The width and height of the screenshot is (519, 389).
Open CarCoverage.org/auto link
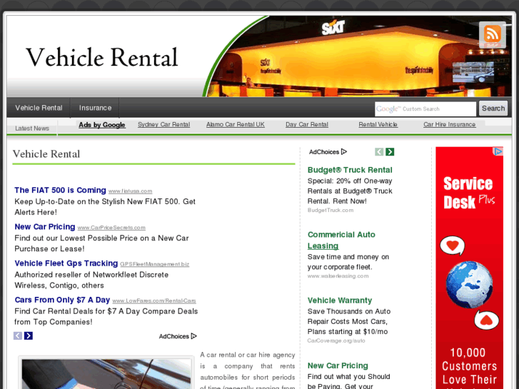coord(336,340)
